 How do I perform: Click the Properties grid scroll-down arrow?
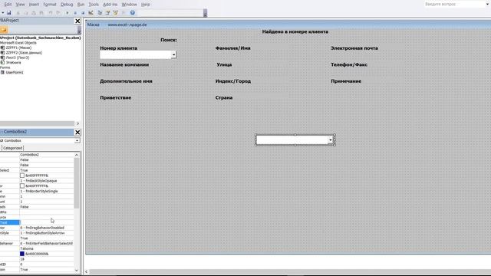(77, 270)
